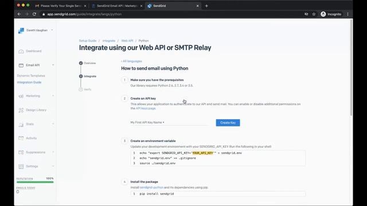The width and height of the screenshot is (367, 206).
Task: Click the source ./sendgrid.env code line
Action: pyautogui.click(x=157, y=163)
